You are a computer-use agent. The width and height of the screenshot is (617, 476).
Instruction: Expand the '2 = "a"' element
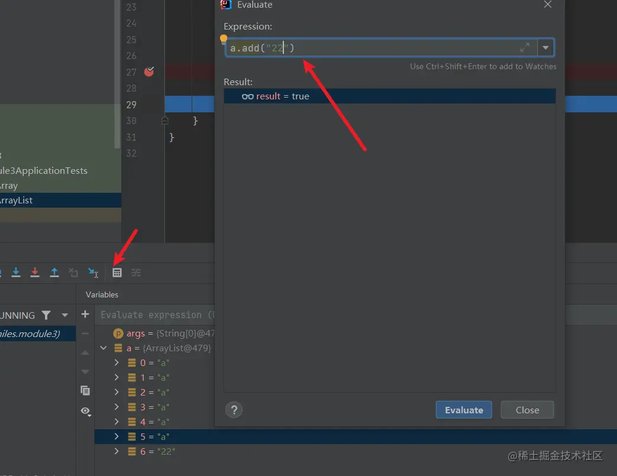[117, 392]
